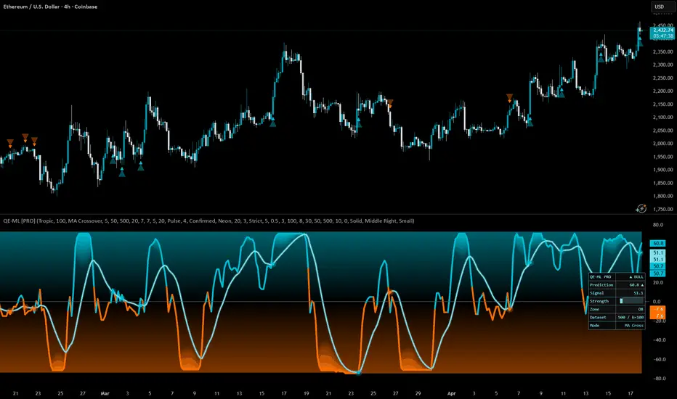Open the QE-ML [PRO] indicator legend
Image resolution: width=677 pixels, height=399 pixels.
pos(208,221)
